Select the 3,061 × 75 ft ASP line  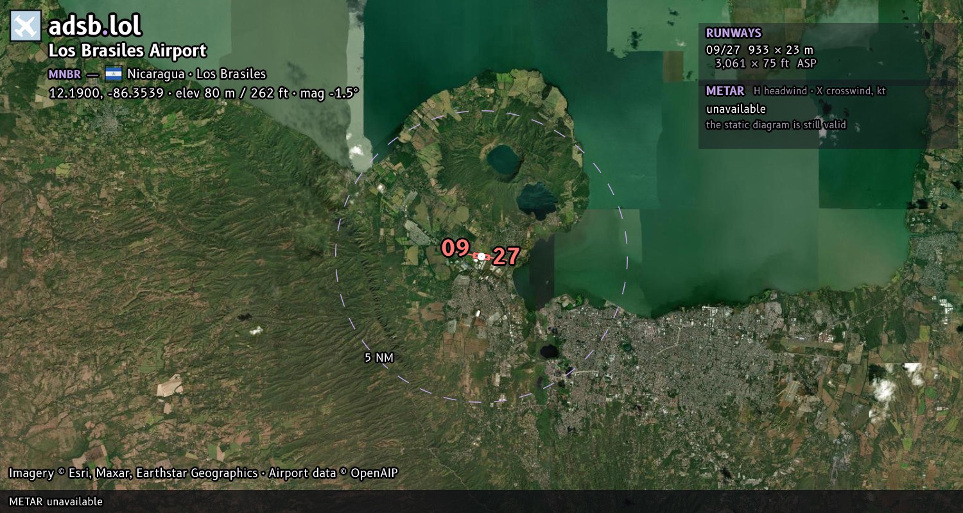(765, 63)
